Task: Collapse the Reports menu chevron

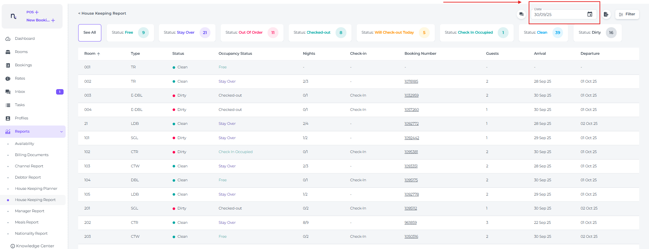Action: pyautogui.click(x=62, y=132)
